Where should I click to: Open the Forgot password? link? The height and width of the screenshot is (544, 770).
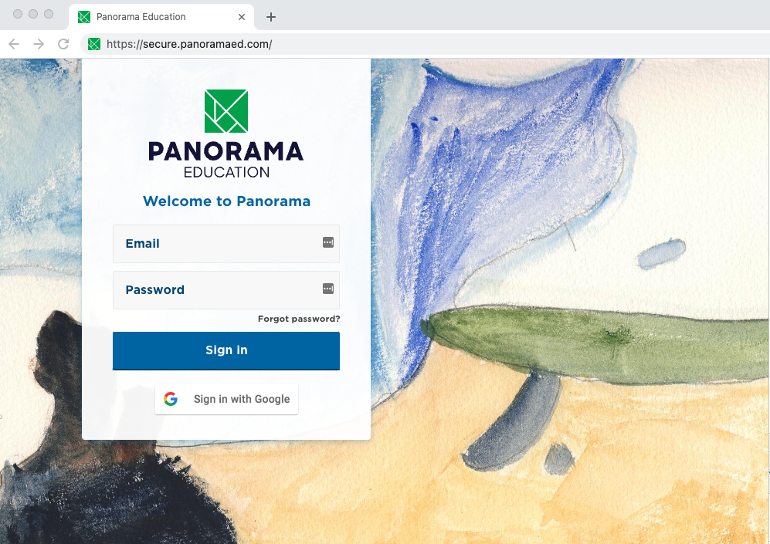point(299,319)
